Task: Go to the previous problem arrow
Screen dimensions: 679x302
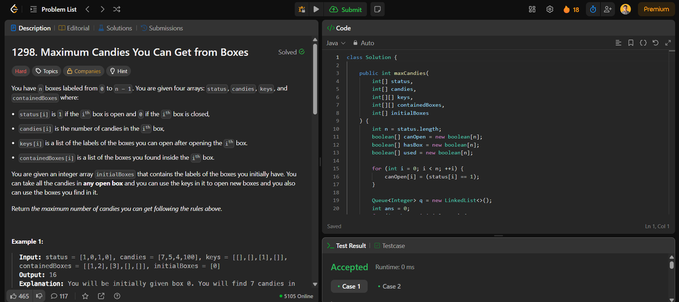Action: tap(88, 9)
